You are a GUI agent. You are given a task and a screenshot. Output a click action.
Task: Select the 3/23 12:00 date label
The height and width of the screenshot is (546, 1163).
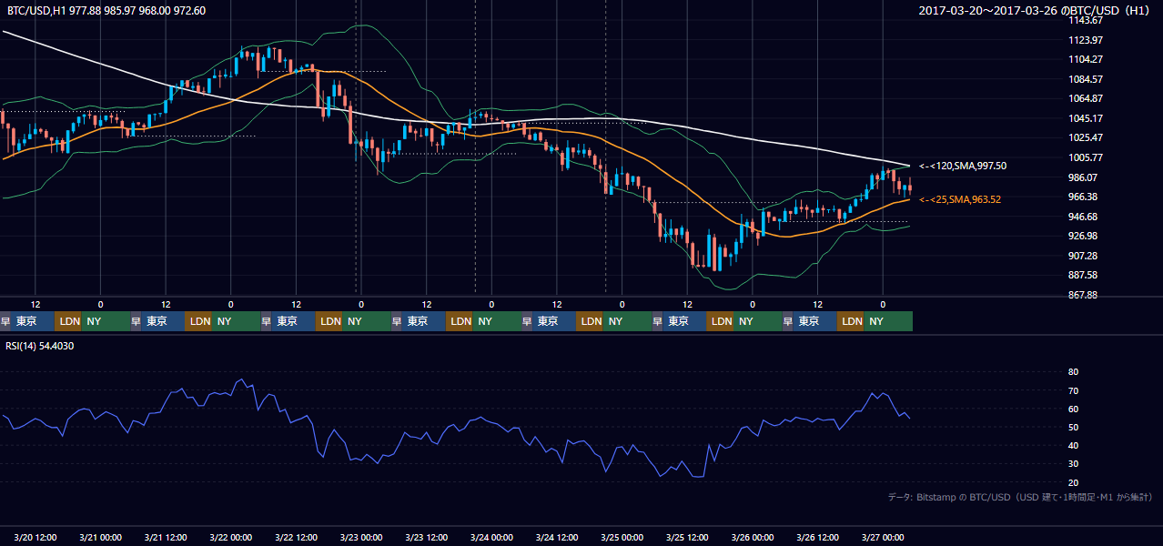click(427, 538)
